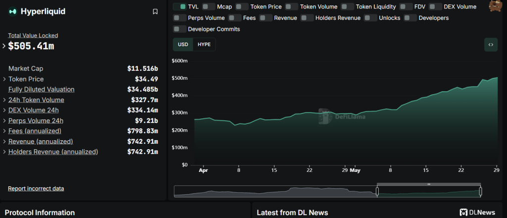Click the Latest from DL News heading
Image resolution: width=507 pixels, height=218 pixels.
point(292,213)
